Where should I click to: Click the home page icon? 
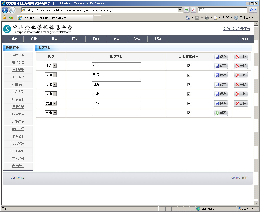(188, 18)
